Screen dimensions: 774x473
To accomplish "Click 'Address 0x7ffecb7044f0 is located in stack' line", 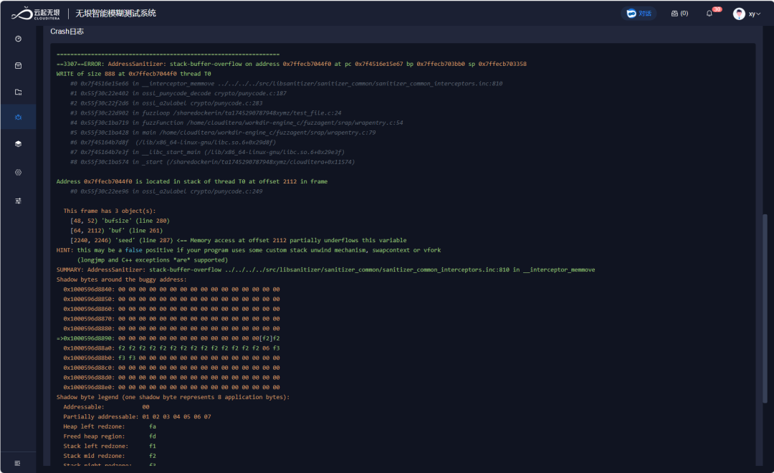I will coord(192,181).
